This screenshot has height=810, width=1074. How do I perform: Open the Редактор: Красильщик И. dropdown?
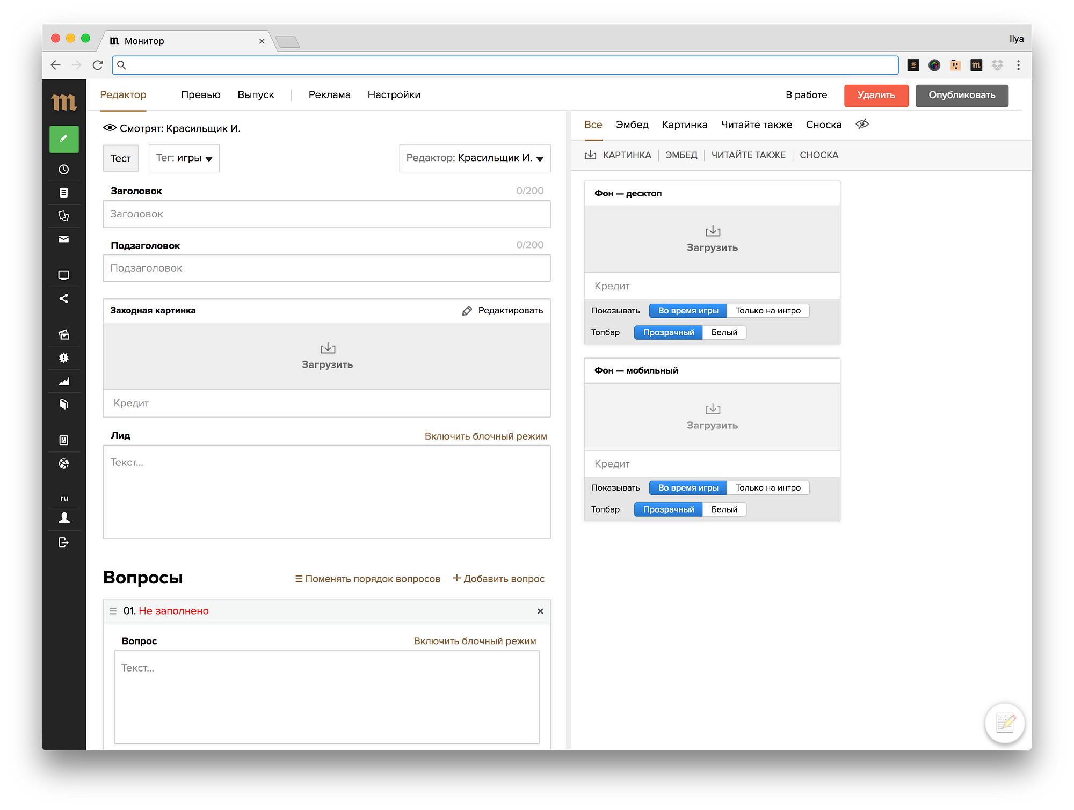475,158
